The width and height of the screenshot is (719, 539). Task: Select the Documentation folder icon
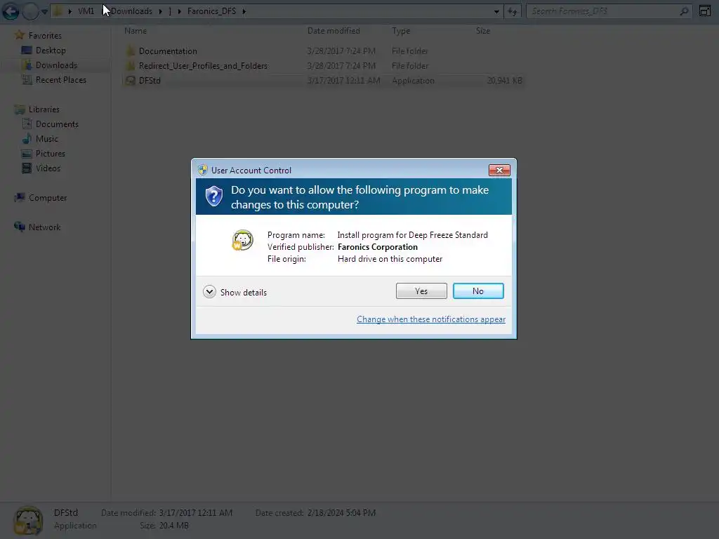coord(130,51)
